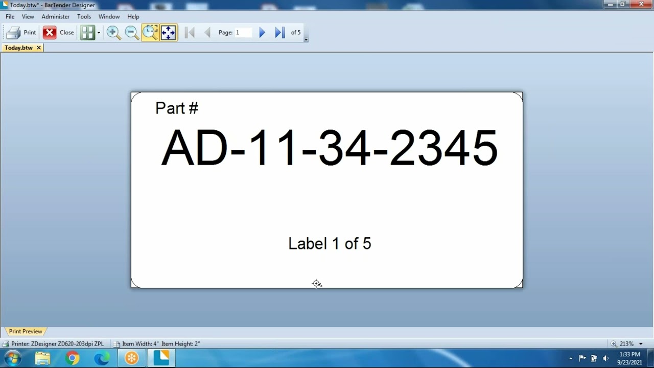The width and height of the screenshot is (654, 368).
Task: Click the printer name in status bar
Action: pyautogui.click(x=57, y=344)
